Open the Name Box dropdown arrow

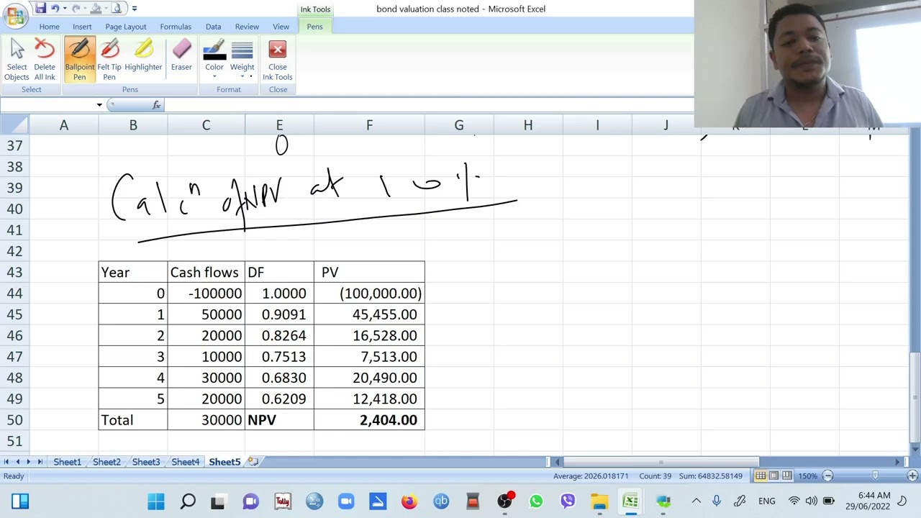[x=99, y=105]
